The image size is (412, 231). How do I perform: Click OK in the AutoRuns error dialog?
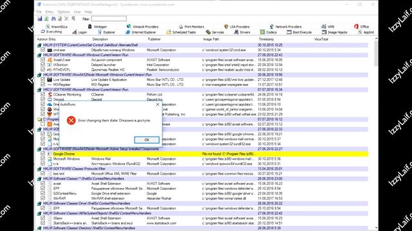(147, 140)
